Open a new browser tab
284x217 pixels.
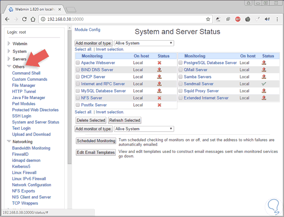pyautogui.click(x=71, y=10)
